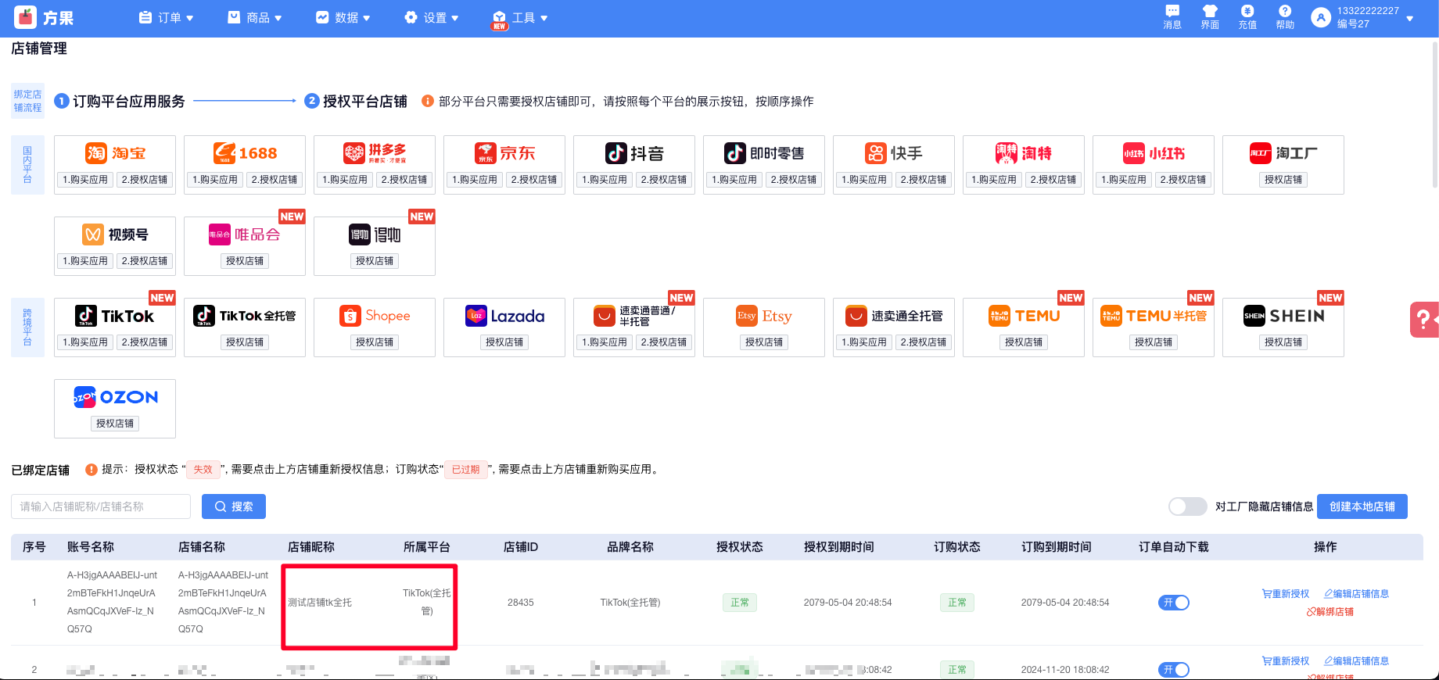This screenshot has width=1439, height=680.
Task: Click the 充值 recharge icon
Action: [x=1247, y=16]
